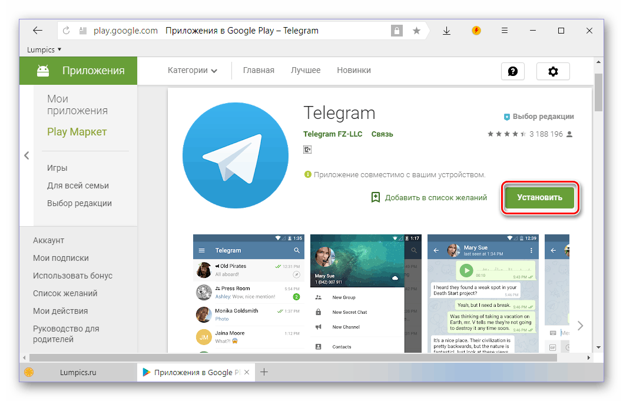Open Связь category link
Image resolution: width=623 pixels, height=401 pixels.
[x=382, y=134]
